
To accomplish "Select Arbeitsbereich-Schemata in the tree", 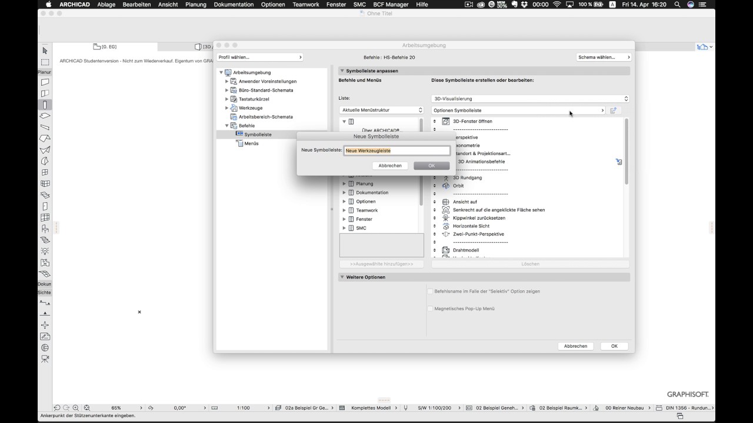I will 265,117.
